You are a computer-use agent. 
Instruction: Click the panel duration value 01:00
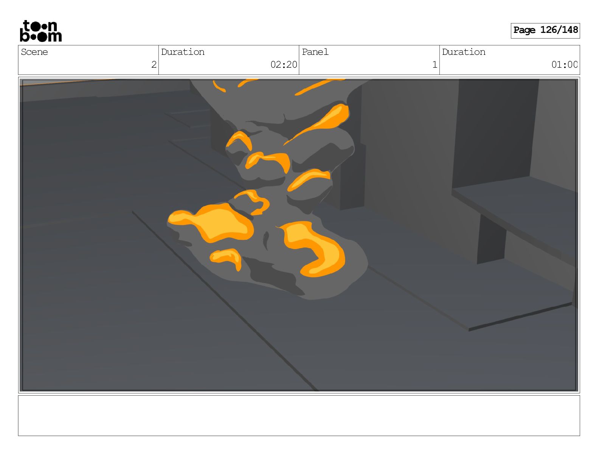pyautogui.click(x=564, y=65)
